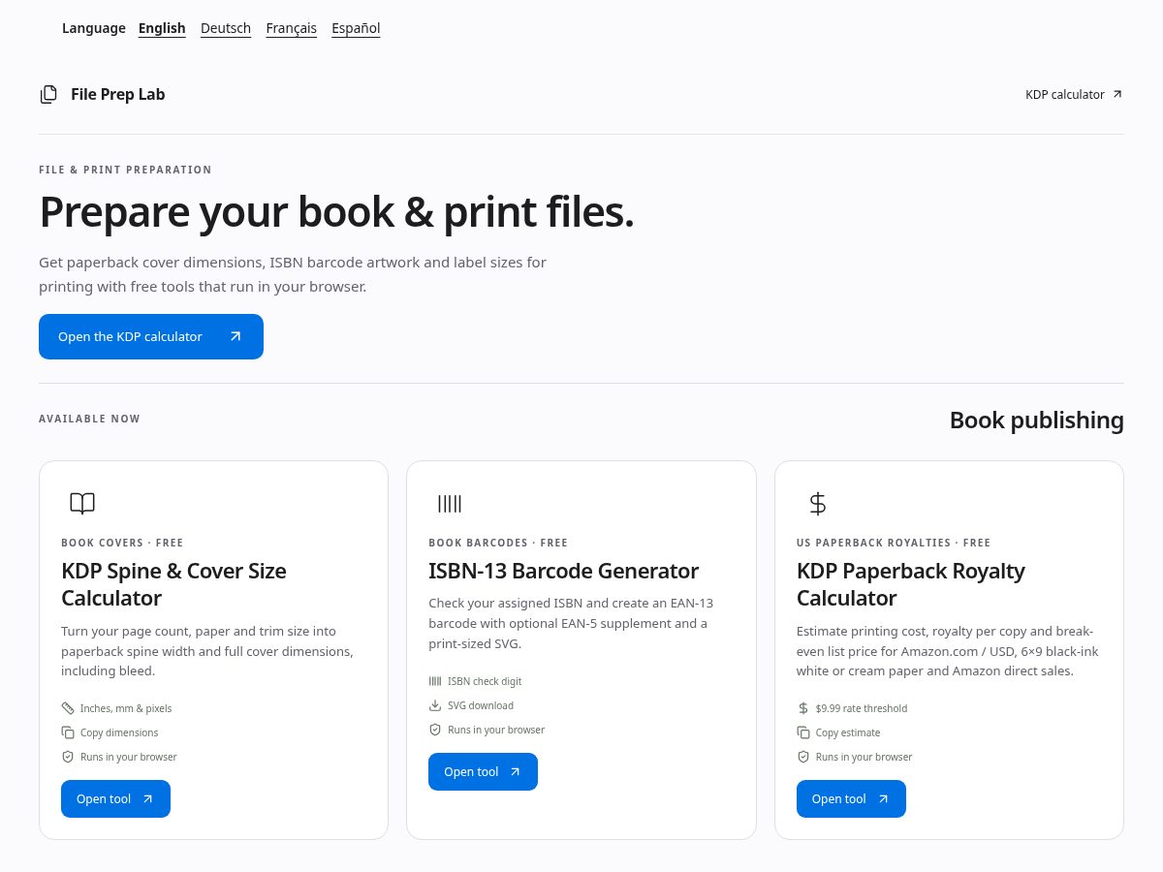Click the shield icon on the Barcode Generator card
This screenshot has width=1163, height=872.
(435, 730)
